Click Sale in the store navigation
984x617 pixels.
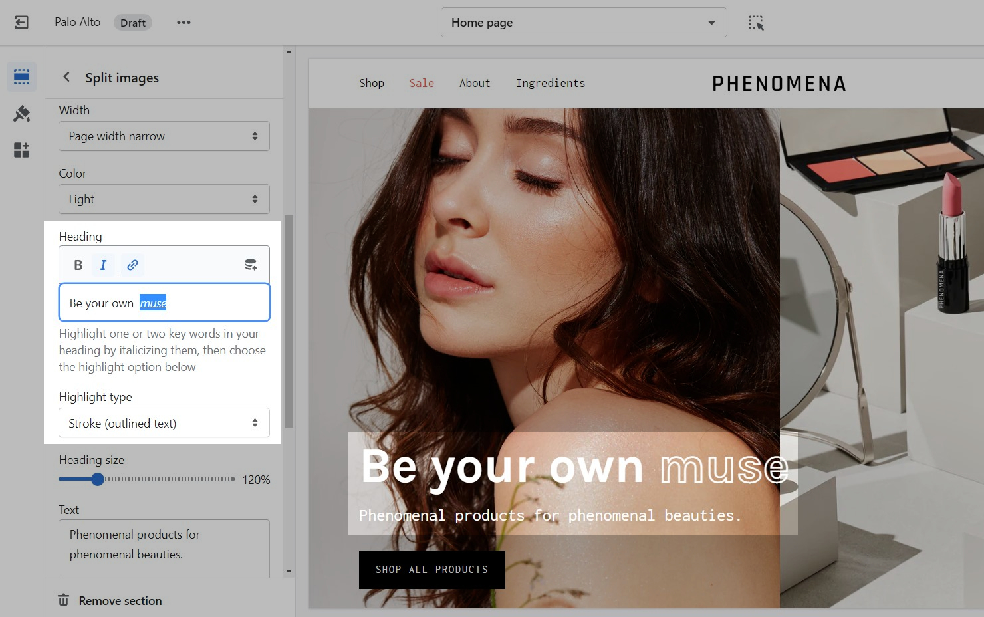(x=422, y=83)
